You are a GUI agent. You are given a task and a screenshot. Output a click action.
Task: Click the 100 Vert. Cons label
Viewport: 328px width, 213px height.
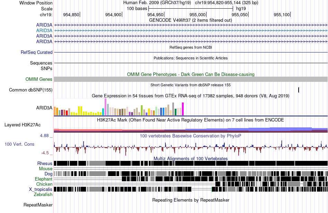[19, 144]
